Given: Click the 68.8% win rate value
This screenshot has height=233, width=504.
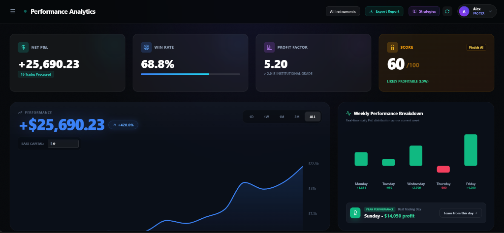Looking at the screenshot, I should (157, 64).
